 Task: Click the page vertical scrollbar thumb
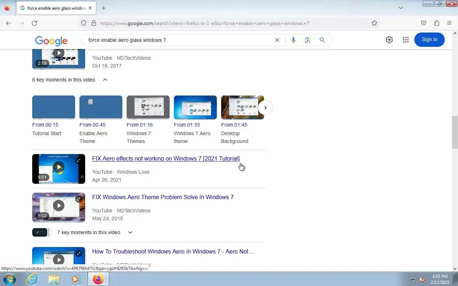pyautogui.click(x=455, y=132)
